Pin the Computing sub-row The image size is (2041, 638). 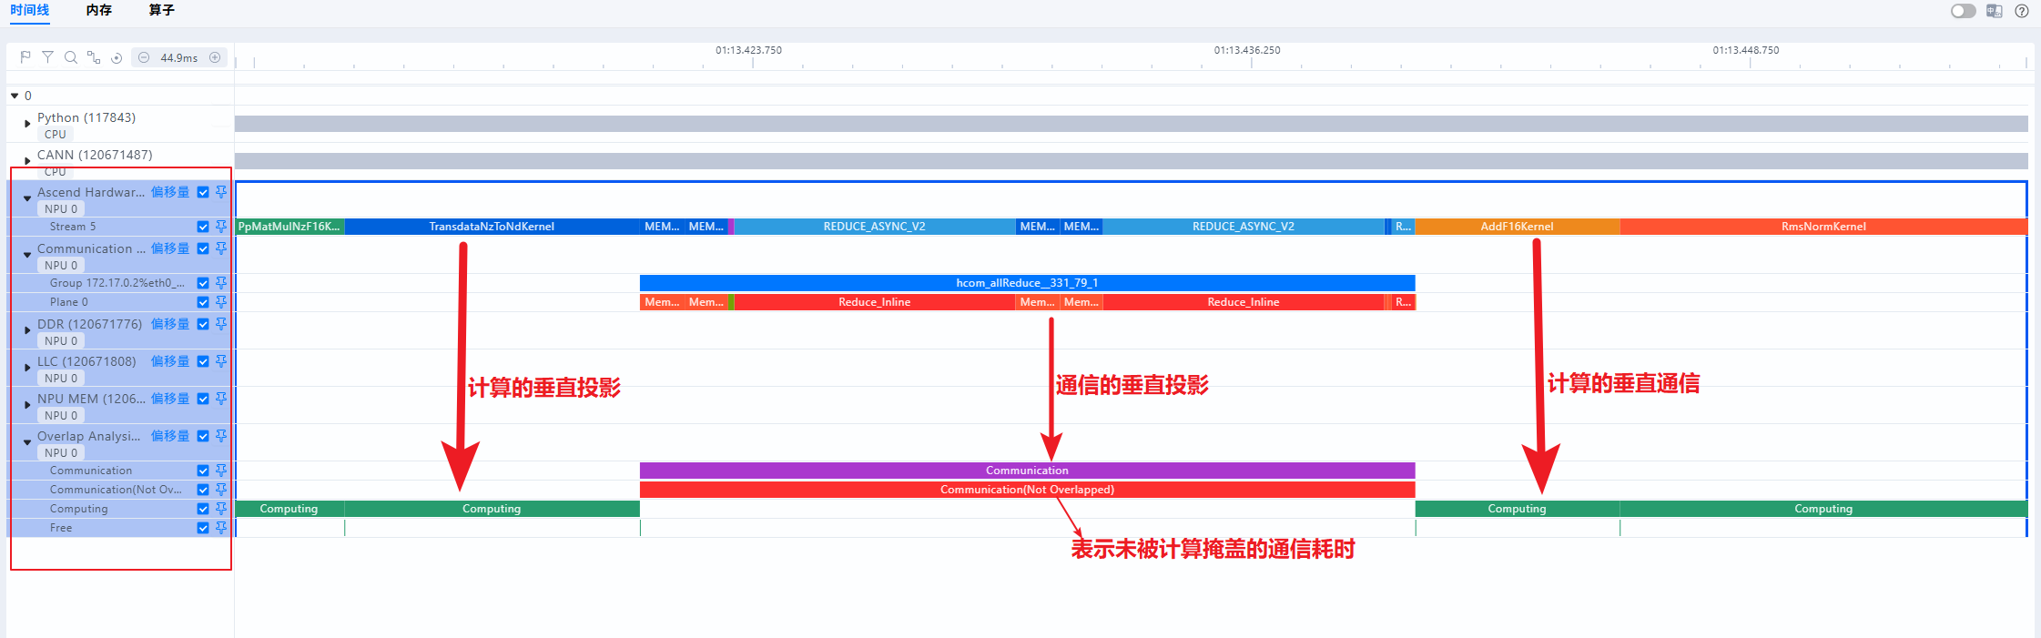click(221, 509)
